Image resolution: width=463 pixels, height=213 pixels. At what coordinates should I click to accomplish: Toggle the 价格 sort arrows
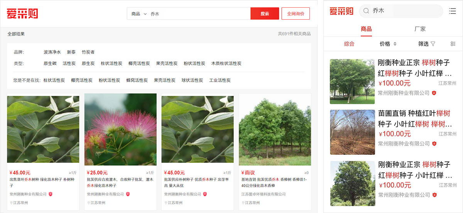pyautogui.click(x=395, y=44)
